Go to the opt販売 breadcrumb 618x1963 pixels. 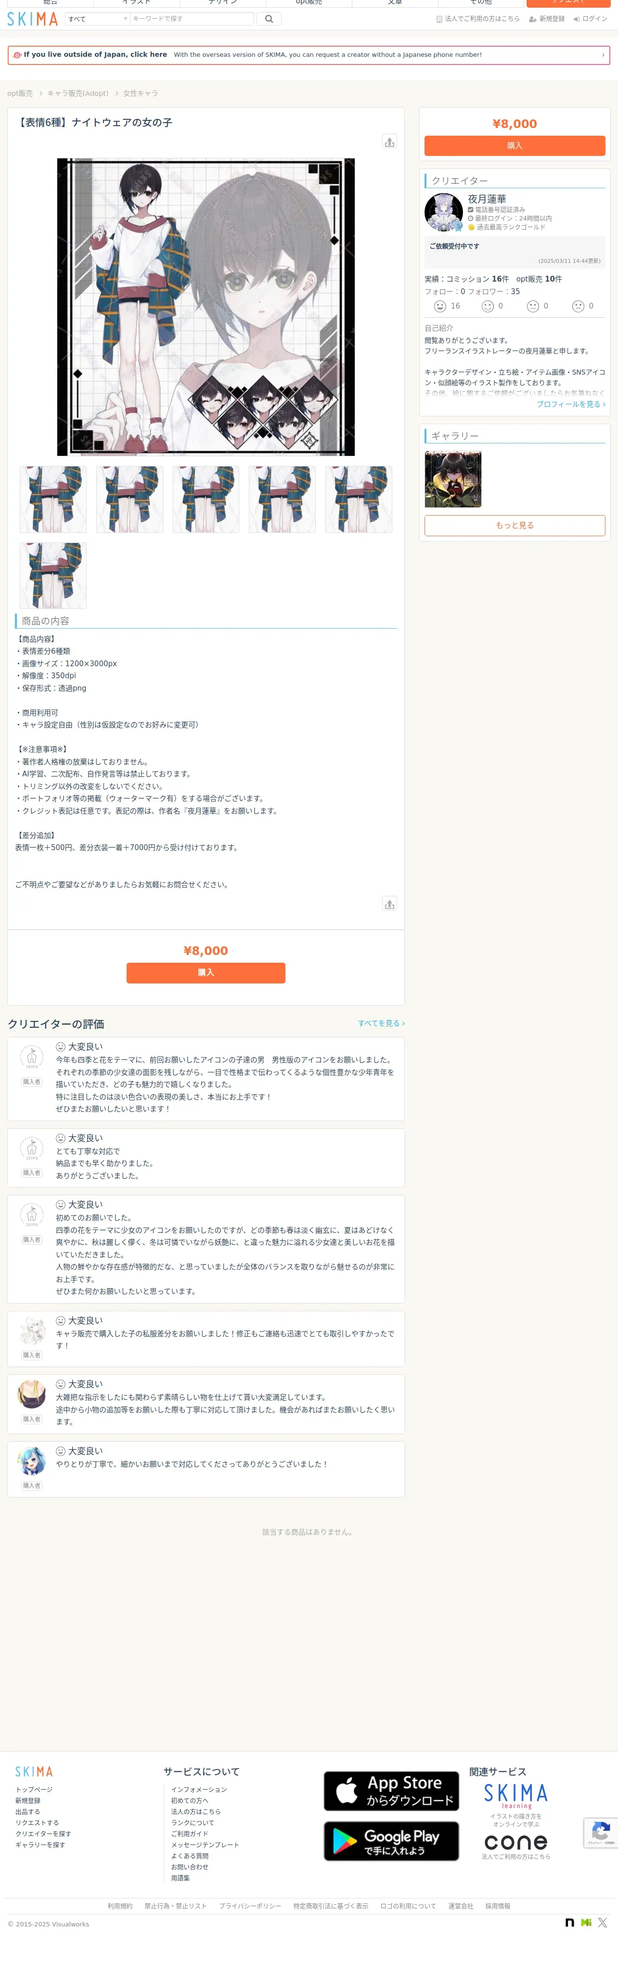(x=20, y=94)
